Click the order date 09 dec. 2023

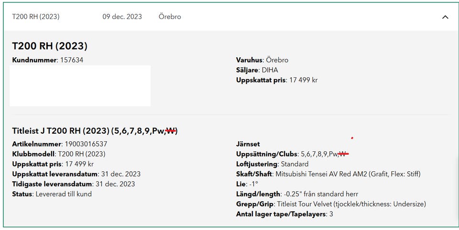click(122, 17)
